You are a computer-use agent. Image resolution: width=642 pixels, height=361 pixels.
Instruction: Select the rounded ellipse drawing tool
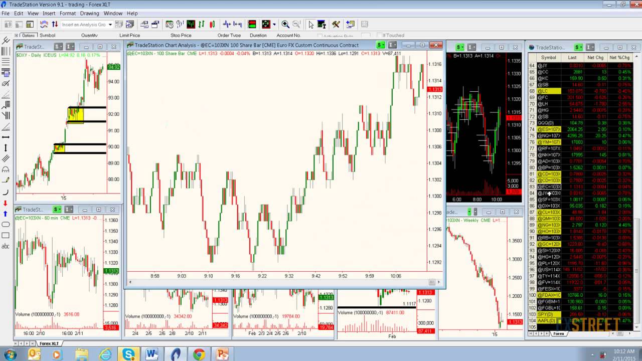click(6, 224)
